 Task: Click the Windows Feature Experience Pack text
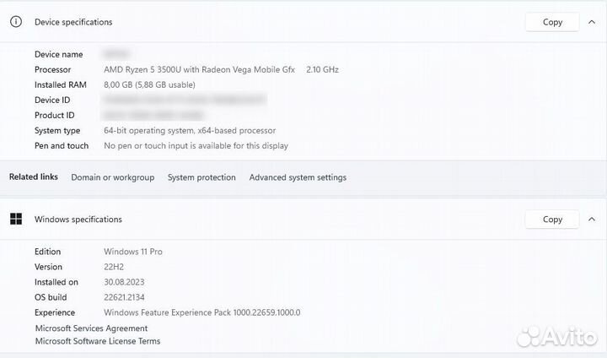pos(201,312)
